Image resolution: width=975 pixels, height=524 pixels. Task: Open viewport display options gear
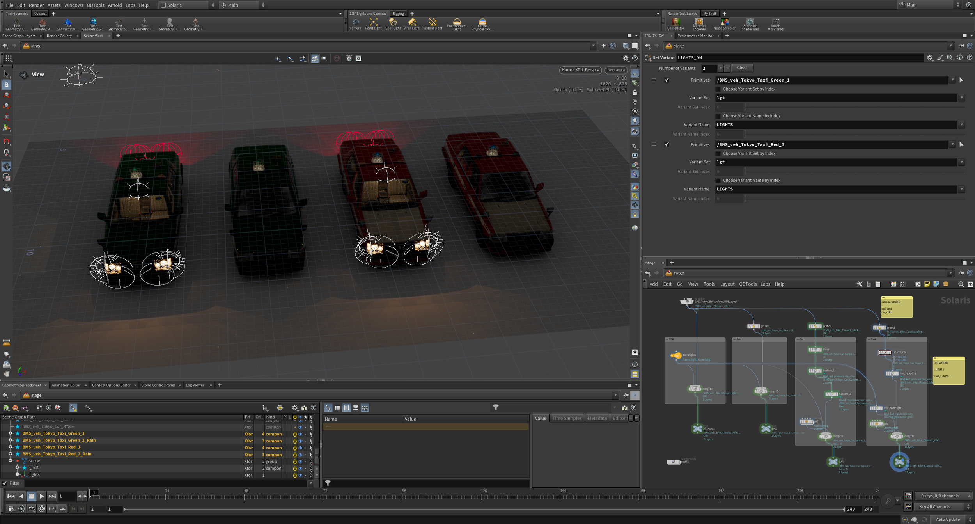[626, 58]
